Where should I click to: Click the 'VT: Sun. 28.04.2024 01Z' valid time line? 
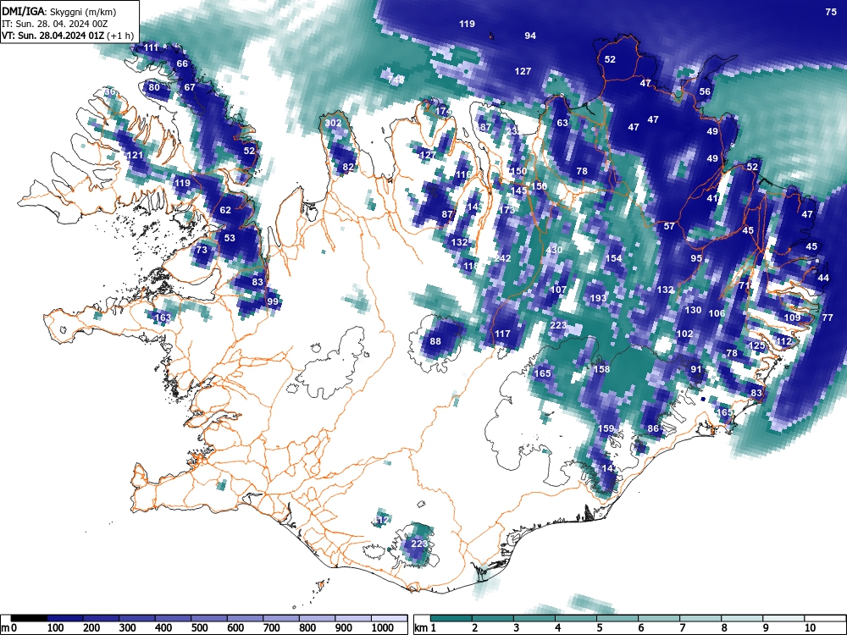tap(53, 36)
